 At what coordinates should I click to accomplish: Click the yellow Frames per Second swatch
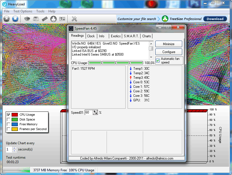pos(15,129)
